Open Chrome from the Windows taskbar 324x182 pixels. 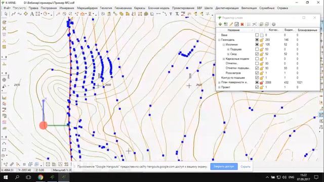tap(40, 177)
